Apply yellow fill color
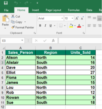This screenshot has width=102, height=109. point(71,25)
